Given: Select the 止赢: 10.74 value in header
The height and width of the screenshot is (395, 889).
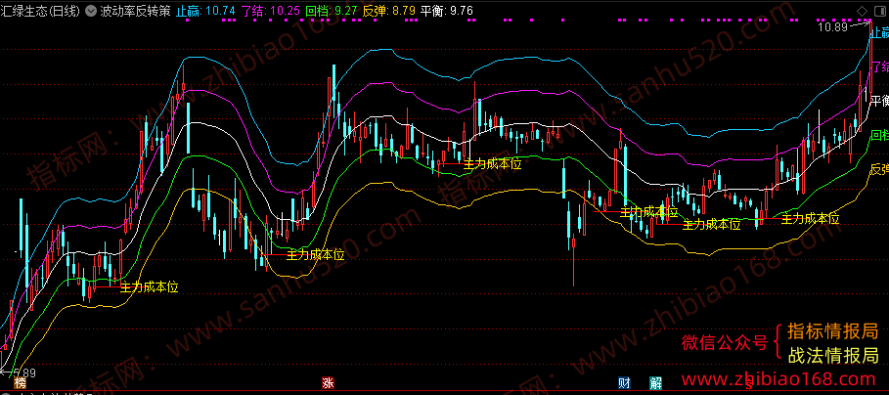Looking at the screenshot, I should pos(205,11).
